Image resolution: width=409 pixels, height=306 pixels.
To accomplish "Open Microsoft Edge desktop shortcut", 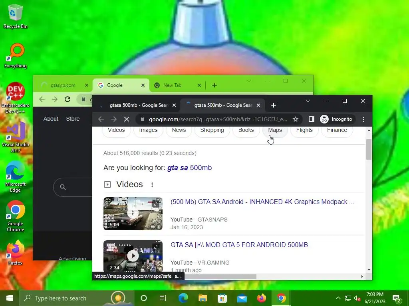I will pos(16,177).
